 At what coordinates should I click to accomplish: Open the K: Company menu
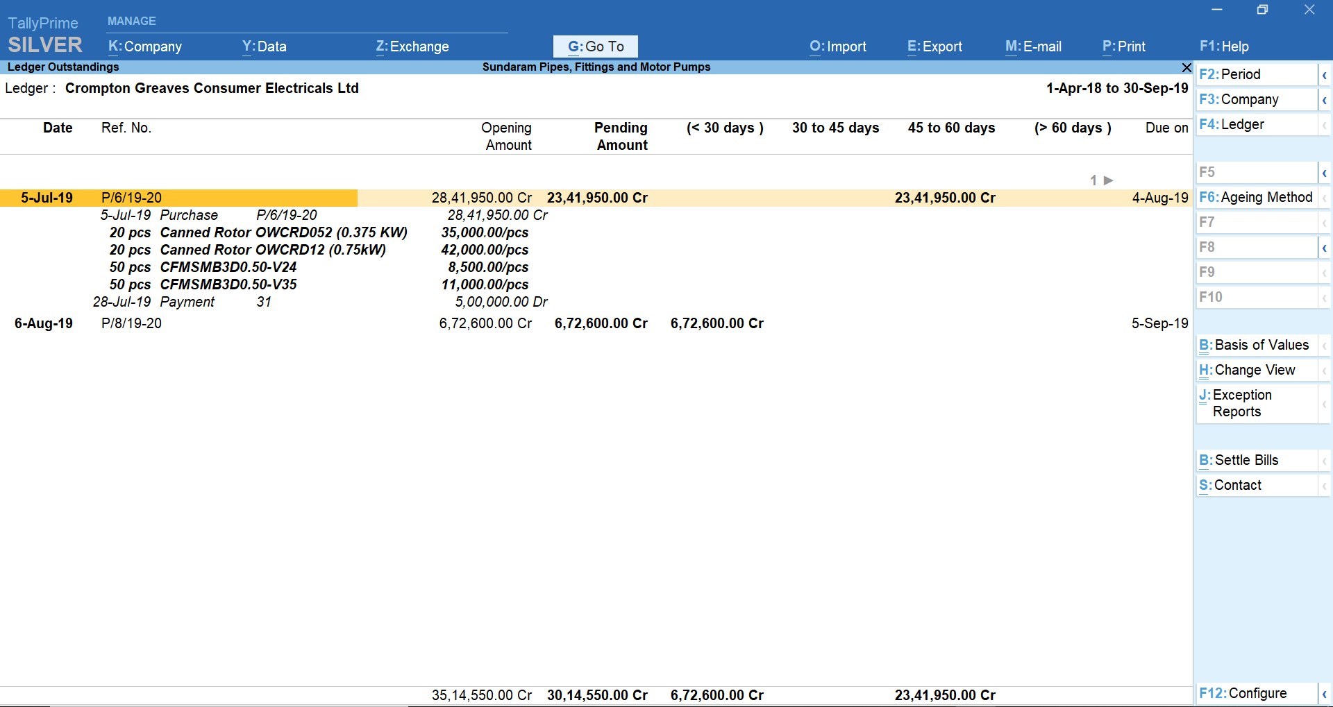pyautogui.click(x=145, y=46)
